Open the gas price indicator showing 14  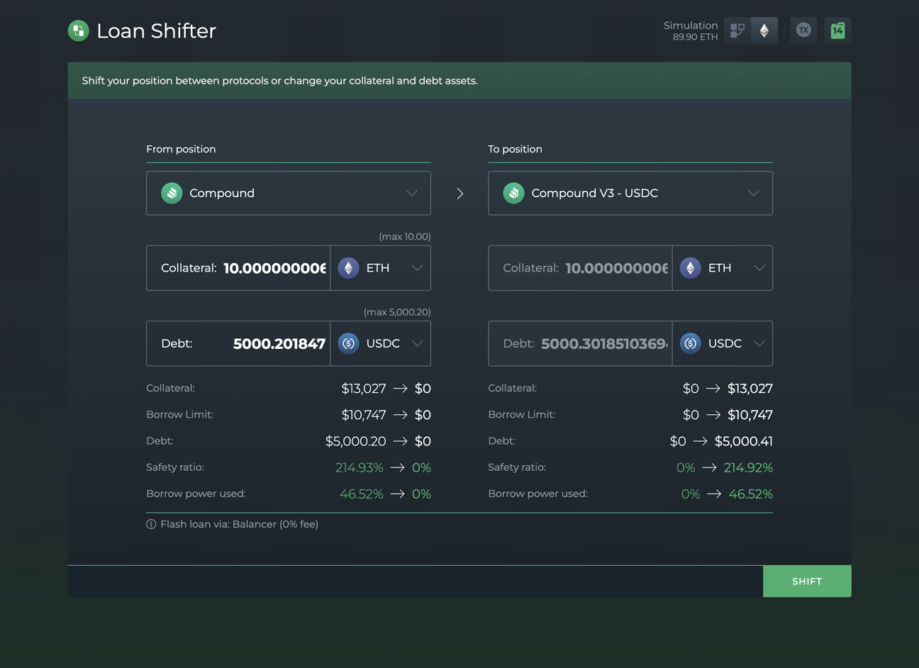837,30
